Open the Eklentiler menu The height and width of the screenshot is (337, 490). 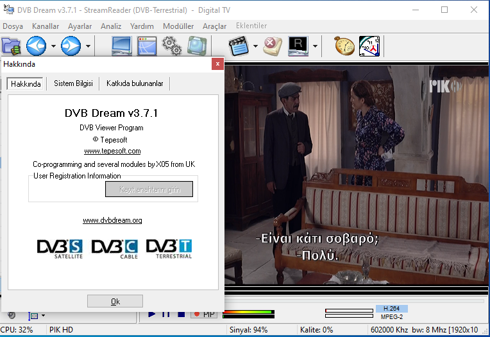tap(251, 26)
